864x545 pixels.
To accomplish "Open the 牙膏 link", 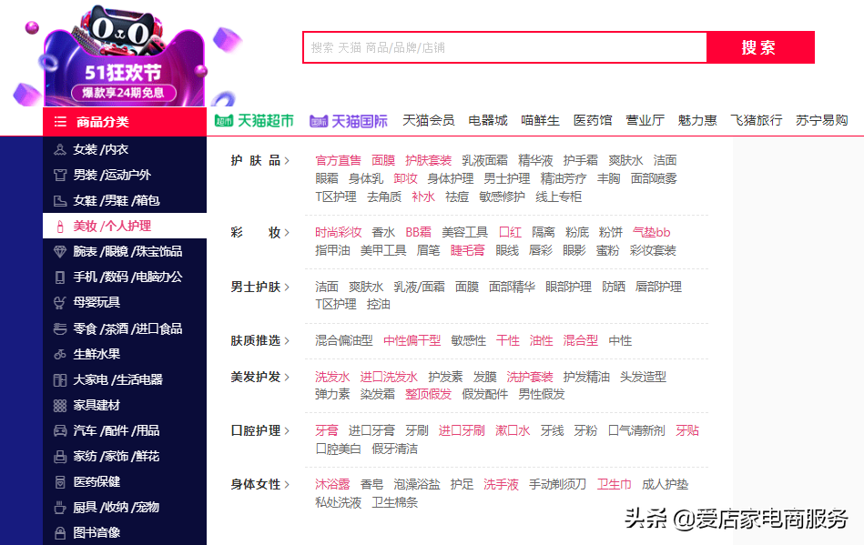I will point(326,431).
